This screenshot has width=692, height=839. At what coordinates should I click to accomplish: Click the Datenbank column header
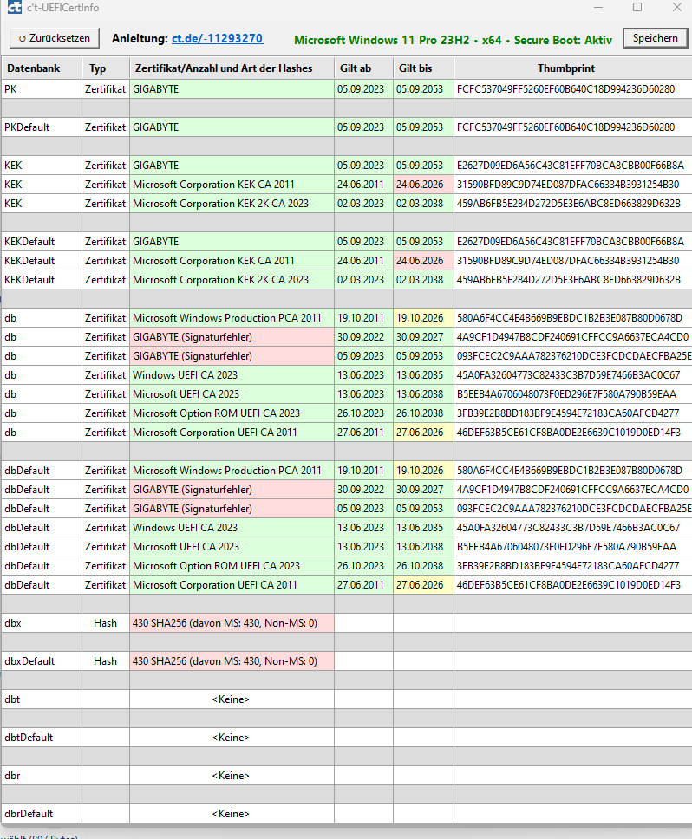click(42, 68)
